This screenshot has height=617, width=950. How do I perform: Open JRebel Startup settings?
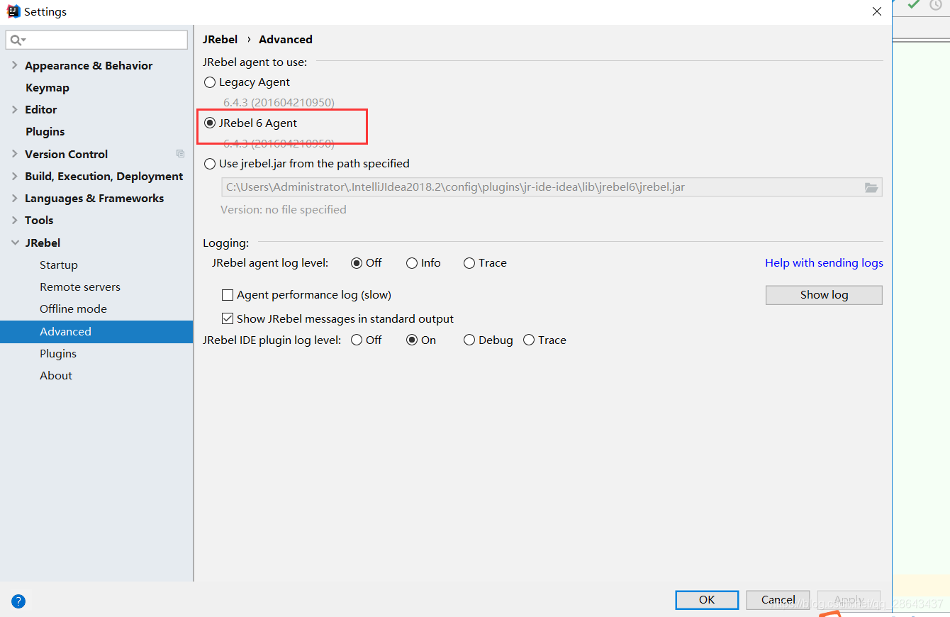pyautogui.click(x=59, y=265)
